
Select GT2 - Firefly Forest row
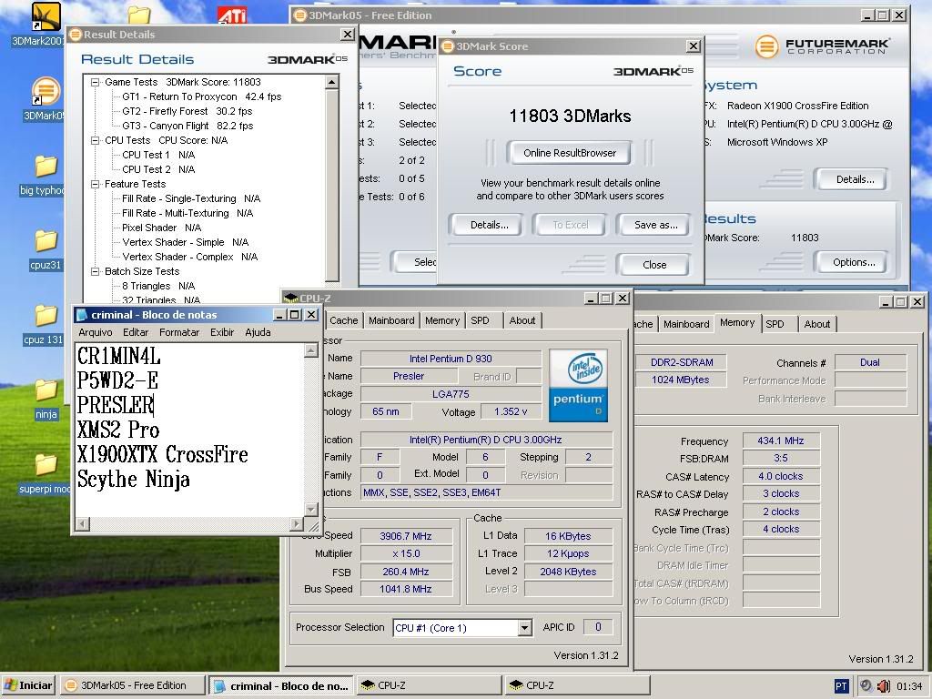click(187, 111)
